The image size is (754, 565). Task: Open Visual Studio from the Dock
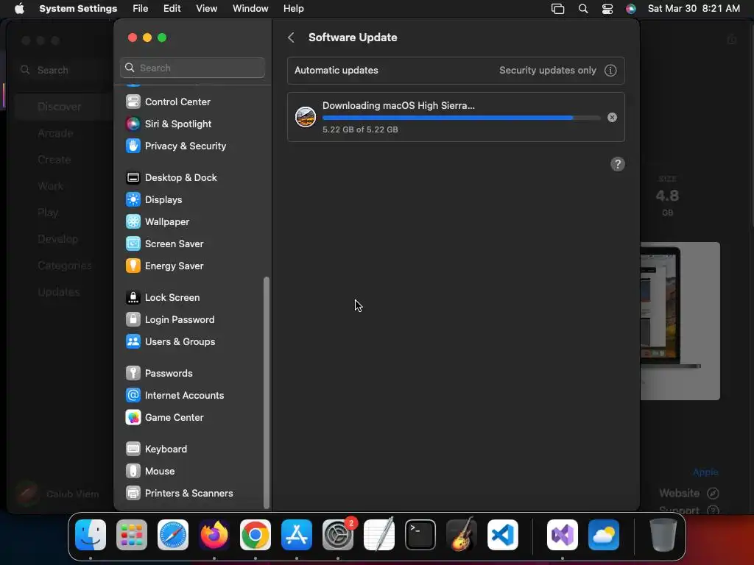tap(562, 535)
